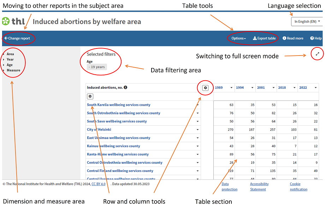Switch to full screen mode
The height and width of the screenshot is (207, 325).
tap(317, 54)
